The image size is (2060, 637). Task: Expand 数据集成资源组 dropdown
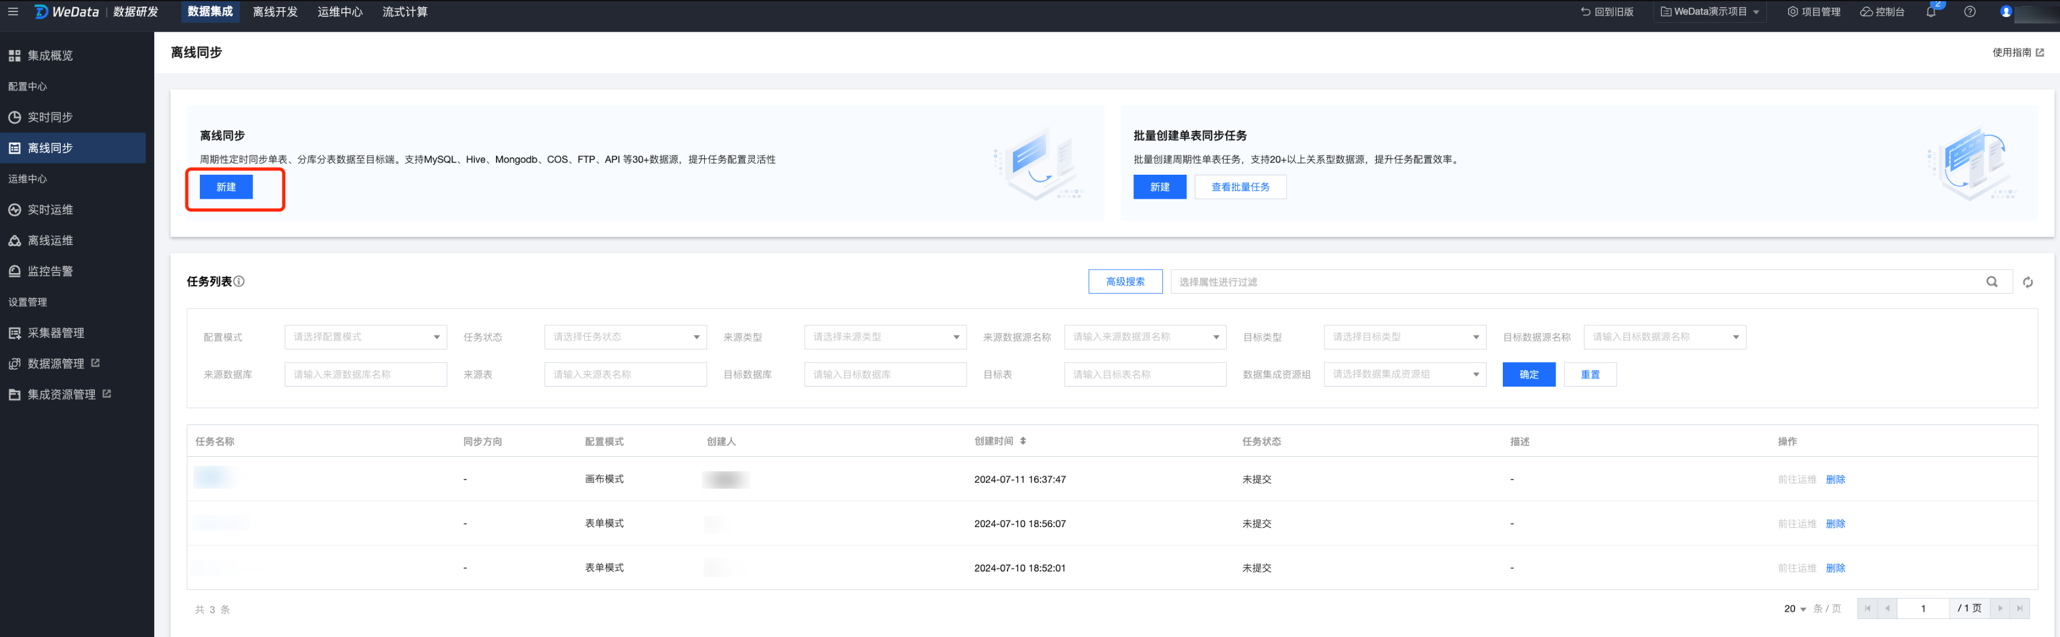(1405, 374)
